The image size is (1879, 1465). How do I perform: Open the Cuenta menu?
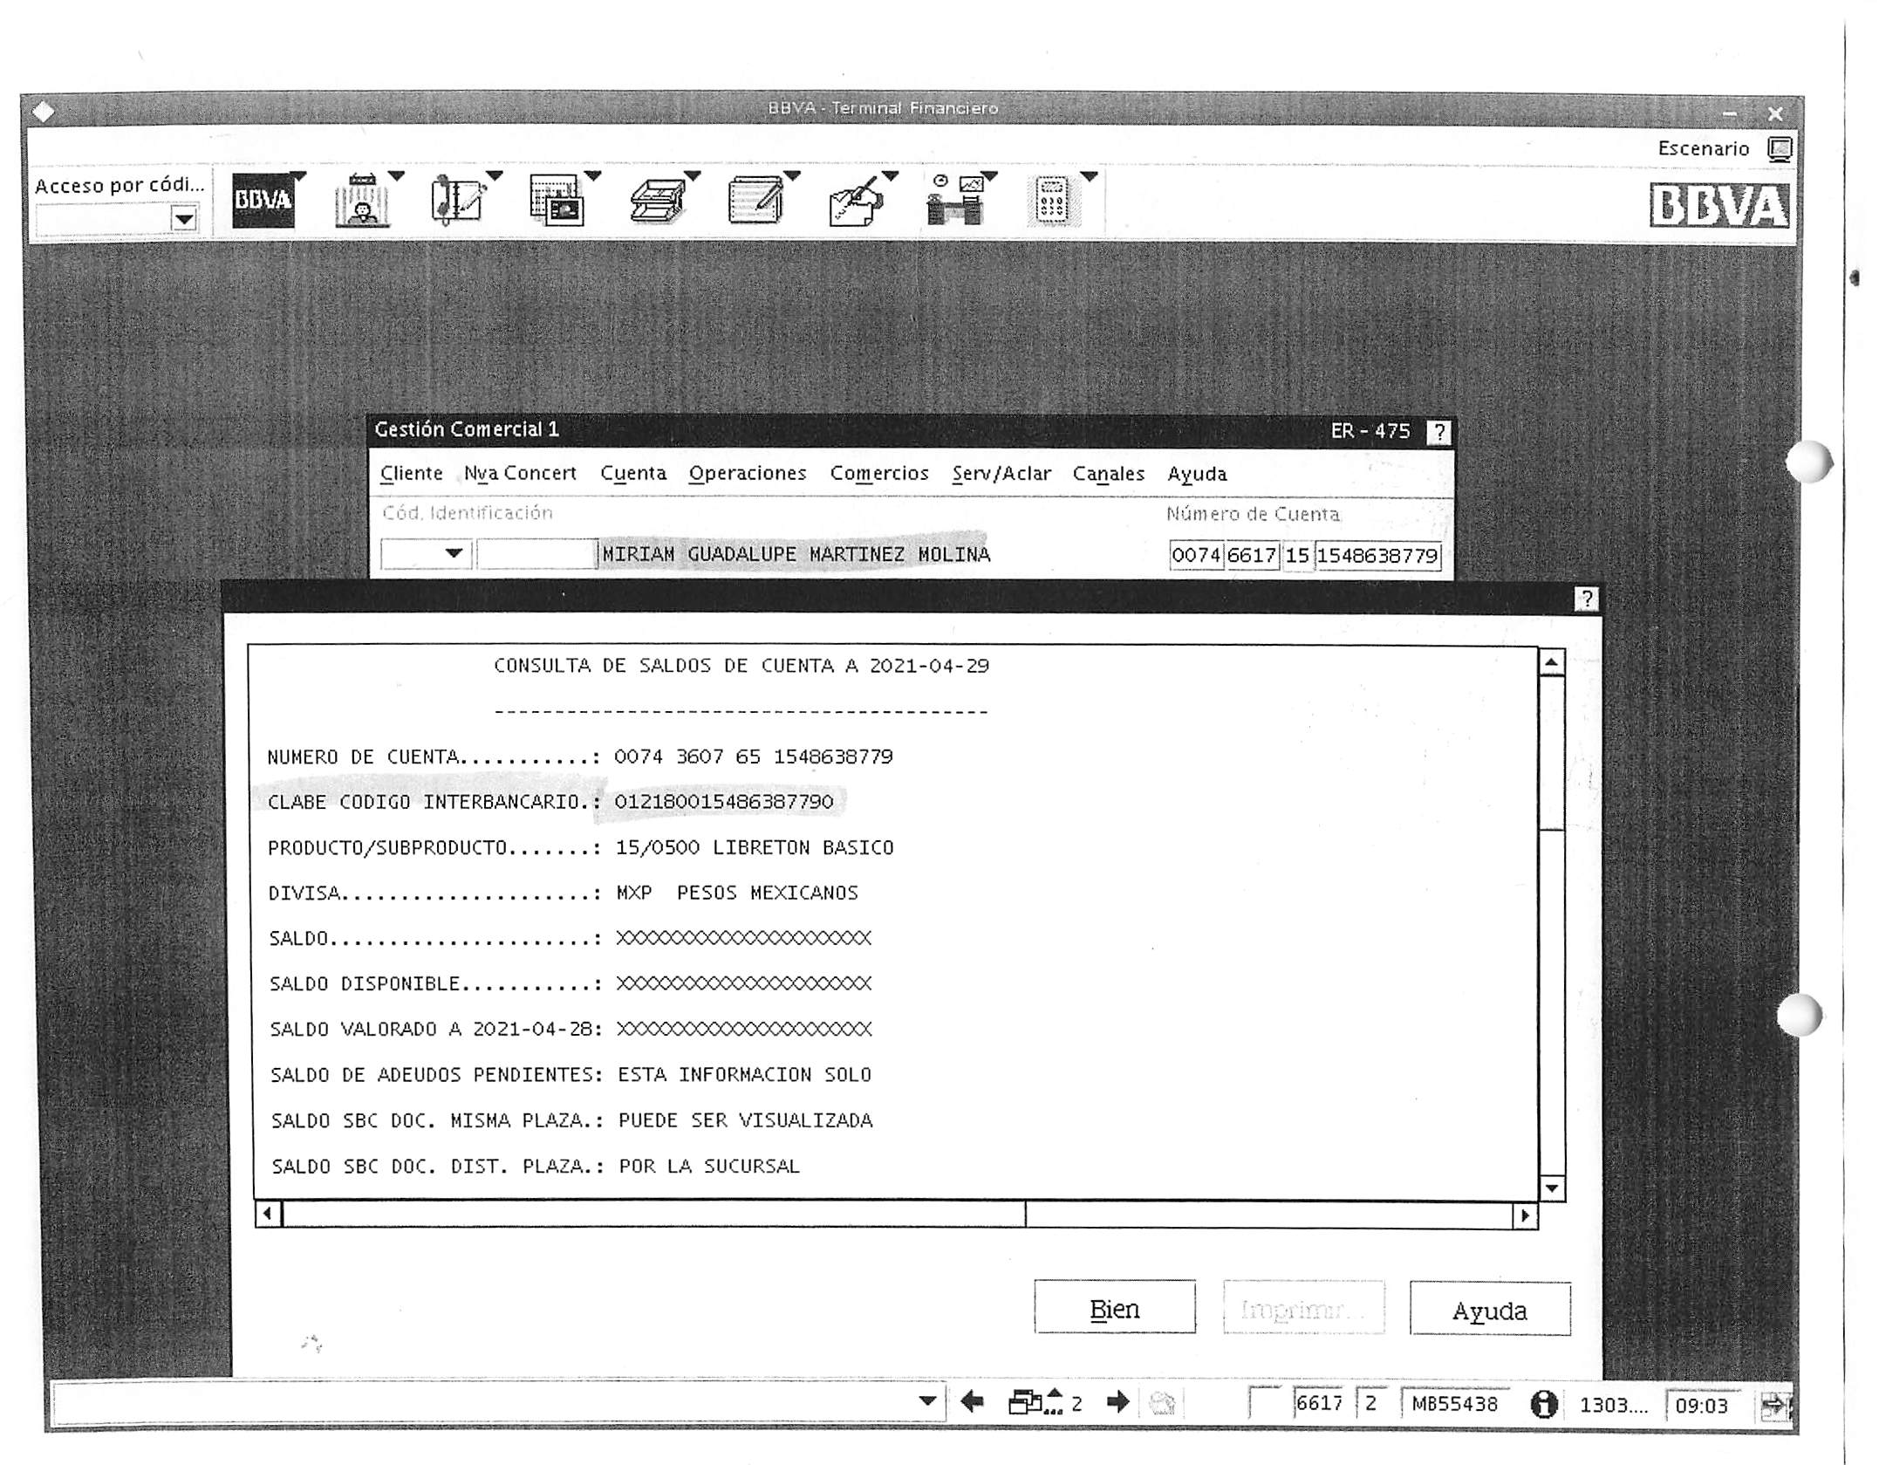coord(633,474)
